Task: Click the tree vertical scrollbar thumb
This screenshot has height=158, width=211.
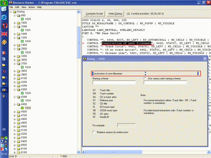Action: [x=78, y=42]
